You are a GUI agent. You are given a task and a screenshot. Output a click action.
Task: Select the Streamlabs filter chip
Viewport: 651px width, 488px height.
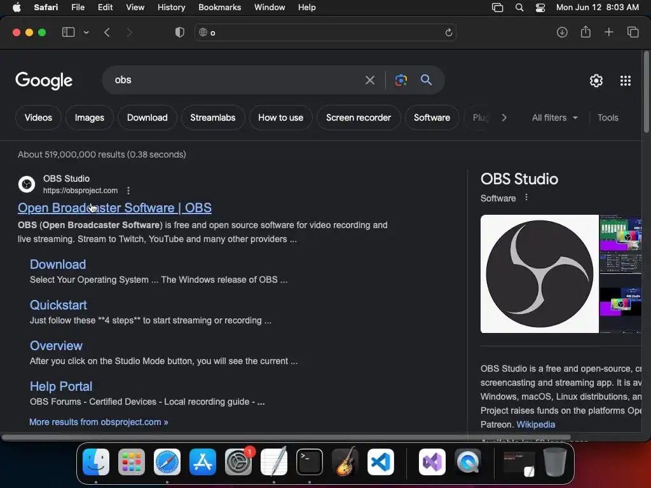pos(212,118)
